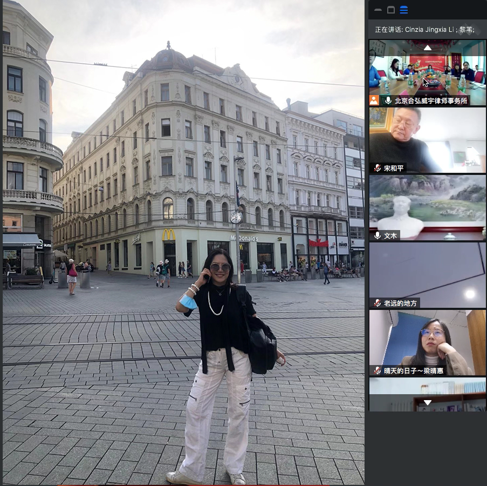Select the 晴天的日子~梁晴惠 video thumbnail

pyautogui.click(x=427, y=342)
